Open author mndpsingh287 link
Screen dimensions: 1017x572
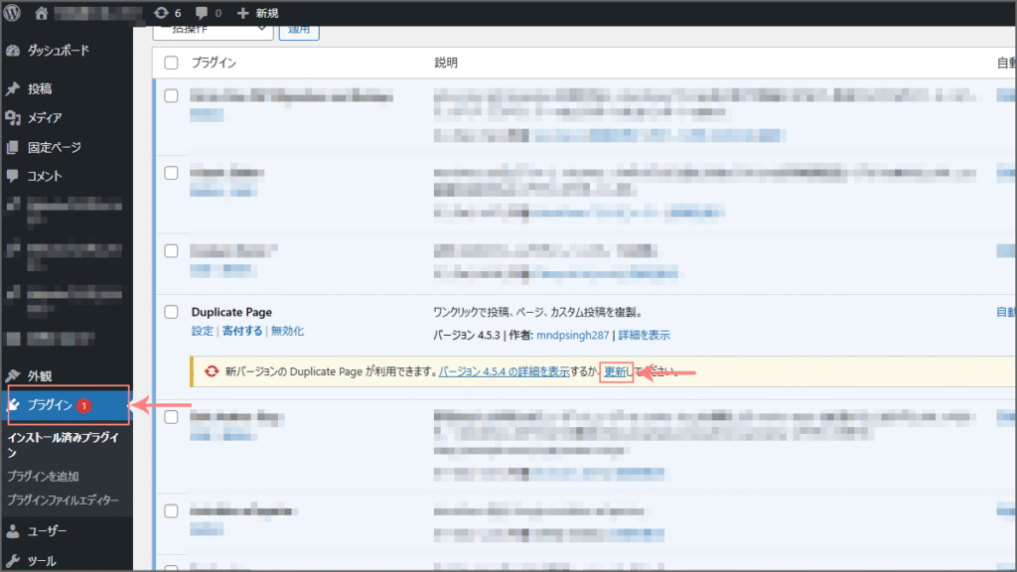(x=573, y=336)
